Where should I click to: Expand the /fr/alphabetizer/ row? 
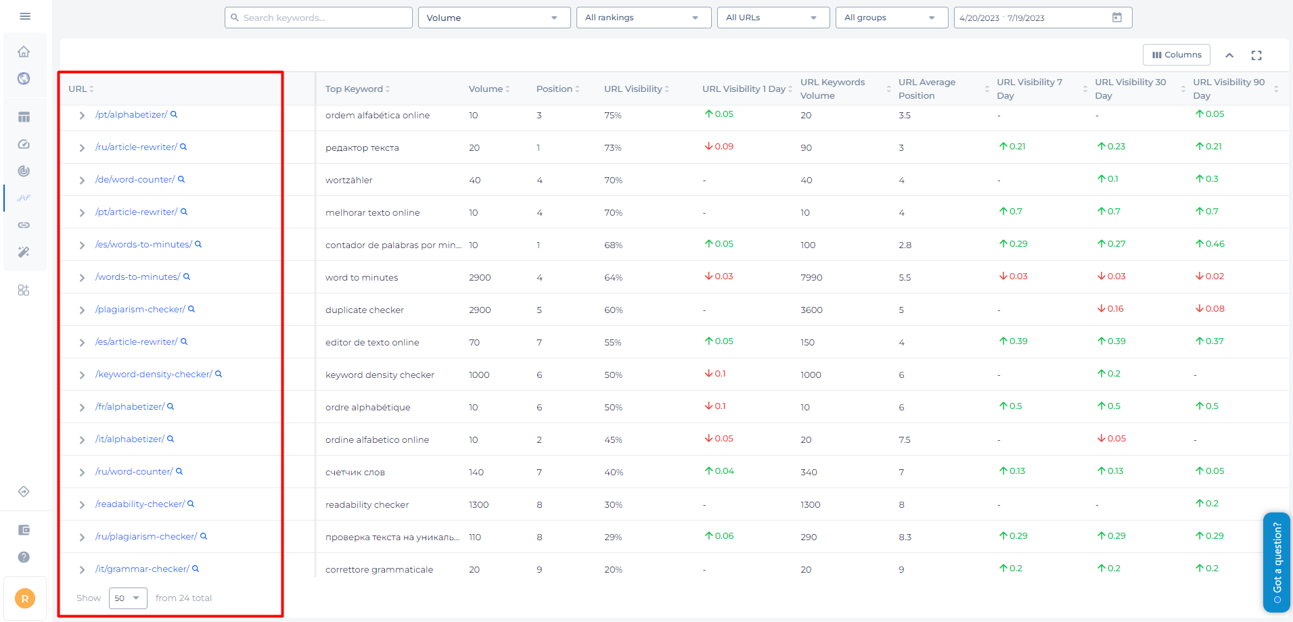tap(82, 408)
